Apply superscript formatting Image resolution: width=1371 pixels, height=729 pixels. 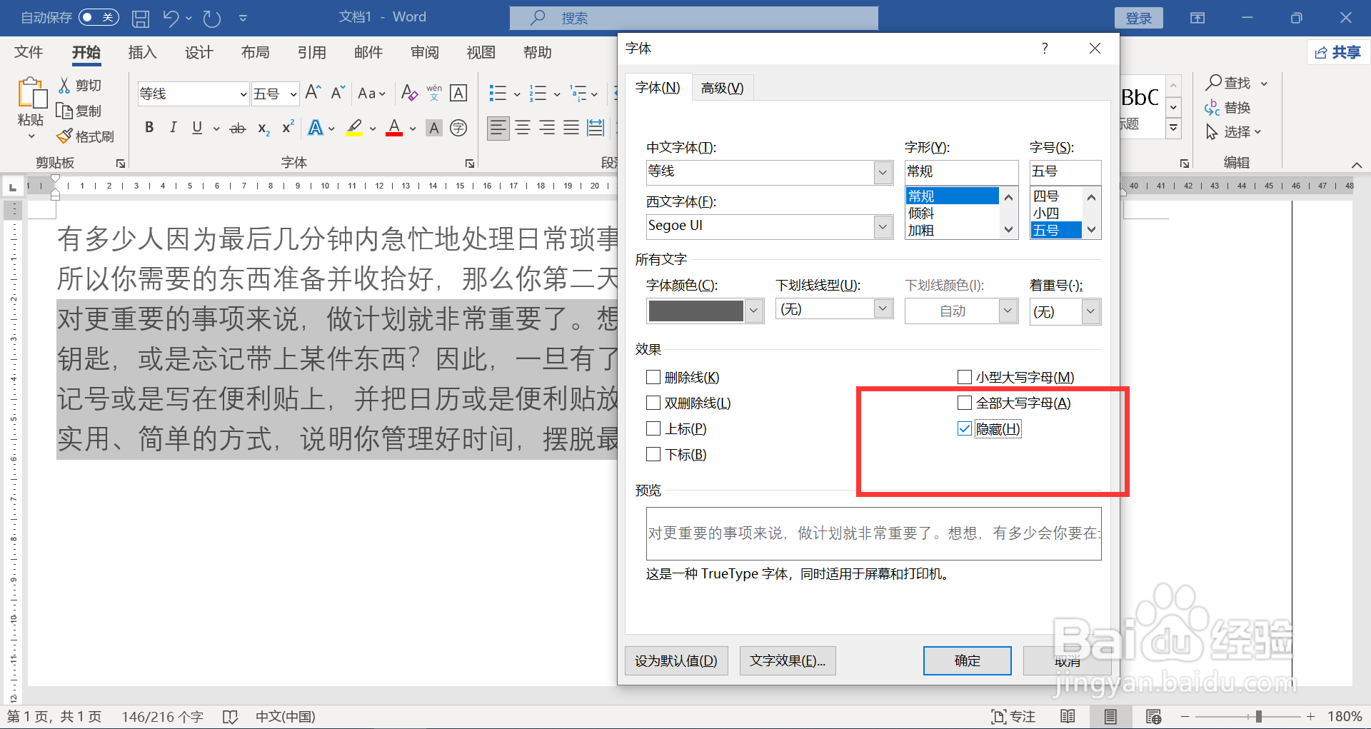(286, 127)
